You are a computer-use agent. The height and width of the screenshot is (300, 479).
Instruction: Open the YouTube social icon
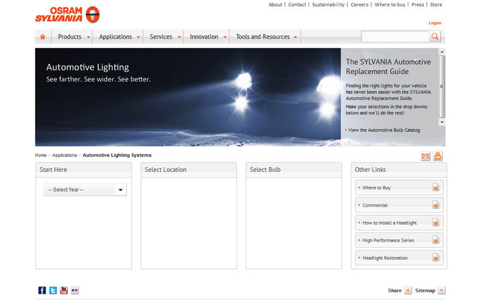pyautogui.click(x=64, y=290)
